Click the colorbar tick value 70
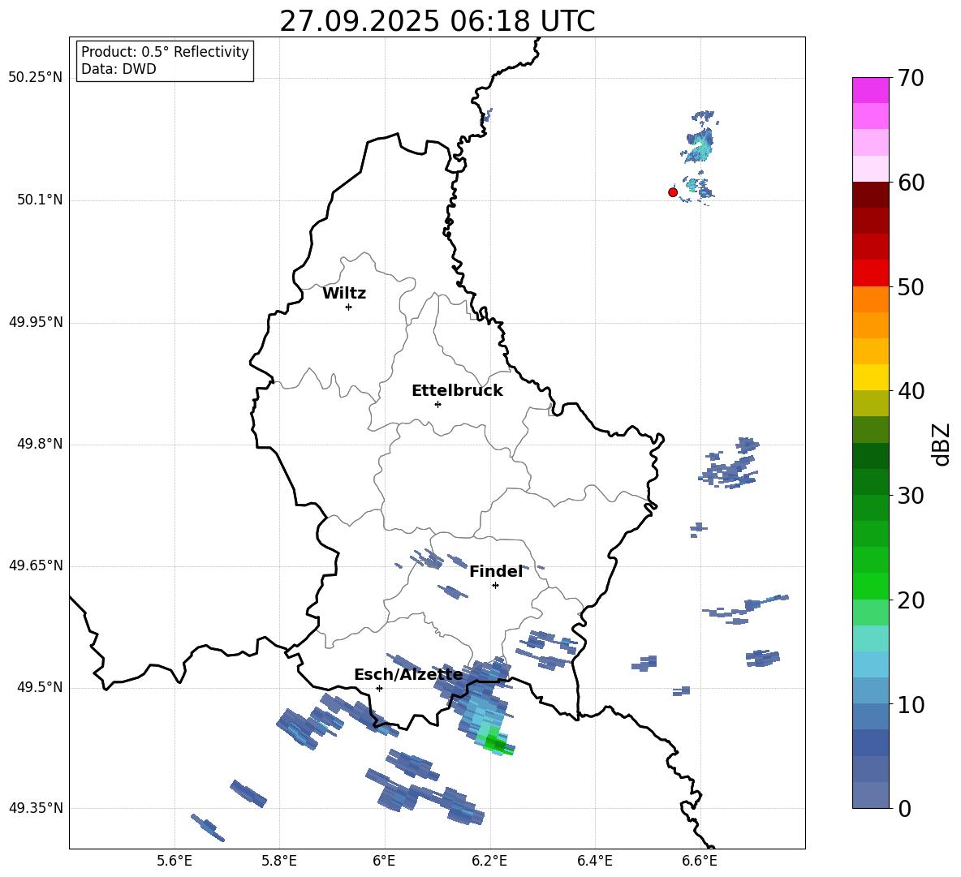Viewport: 961px width, 877px height. [911, 78]
